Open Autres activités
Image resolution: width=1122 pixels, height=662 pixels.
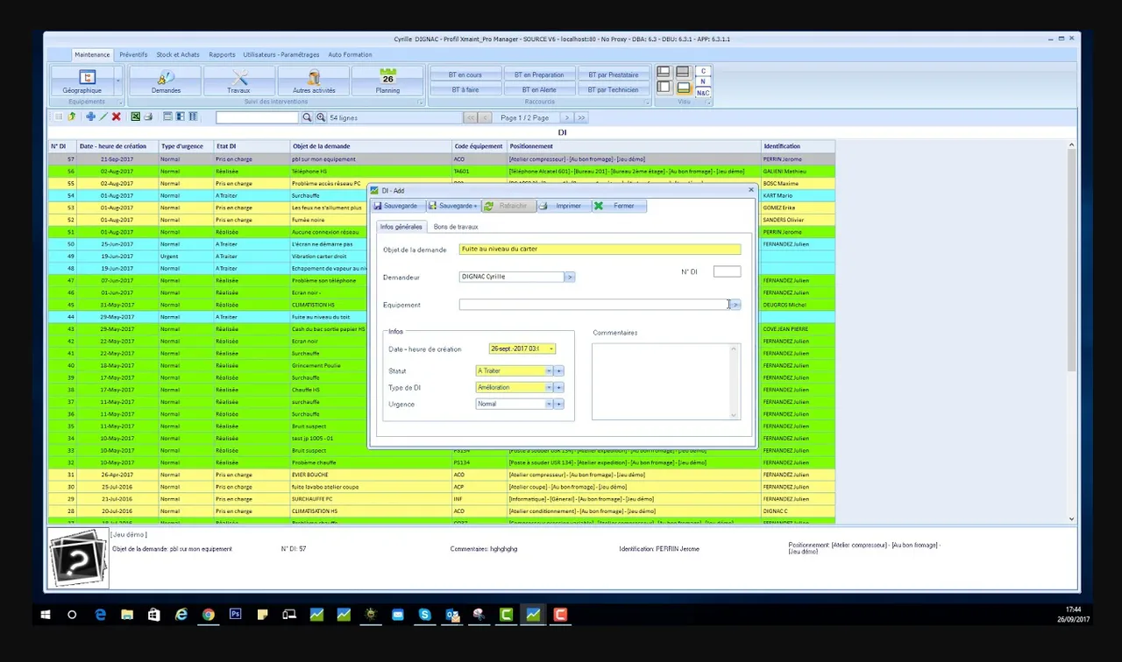click(x=314, y=81)
